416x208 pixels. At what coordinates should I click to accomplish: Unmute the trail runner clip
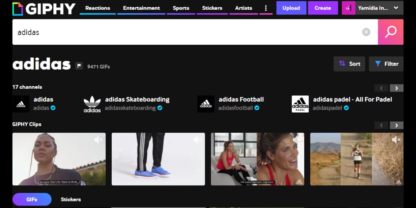point(396,140)
